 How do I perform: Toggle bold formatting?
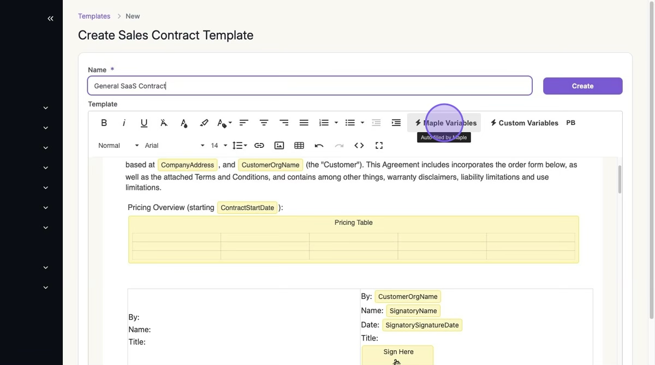(x=104, y=123)
